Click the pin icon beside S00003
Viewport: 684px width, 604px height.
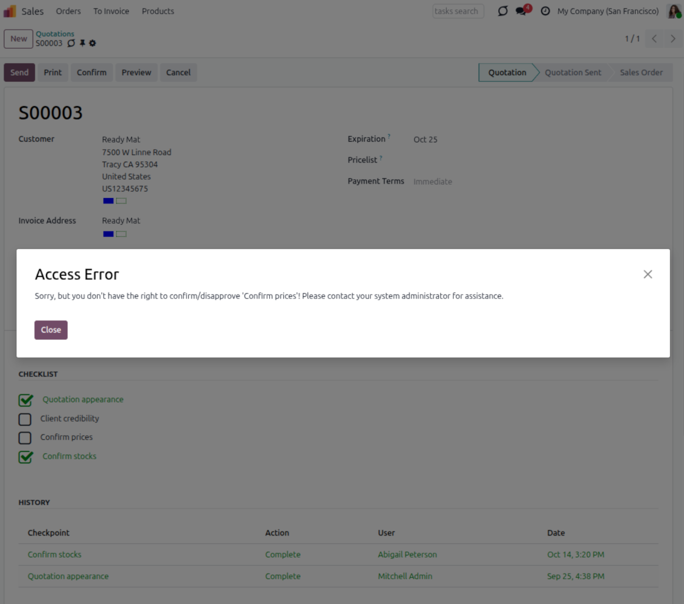[x=82, y=44]
